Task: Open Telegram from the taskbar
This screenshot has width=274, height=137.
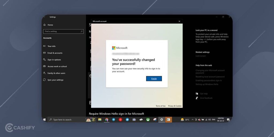Action: [113, 120]
